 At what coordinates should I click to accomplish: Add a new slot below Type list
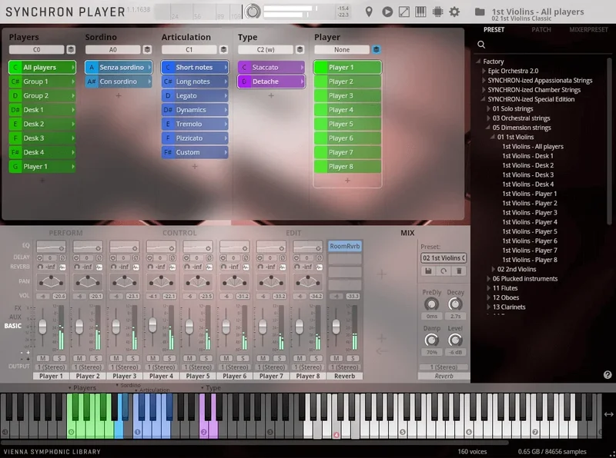[271, 95]
